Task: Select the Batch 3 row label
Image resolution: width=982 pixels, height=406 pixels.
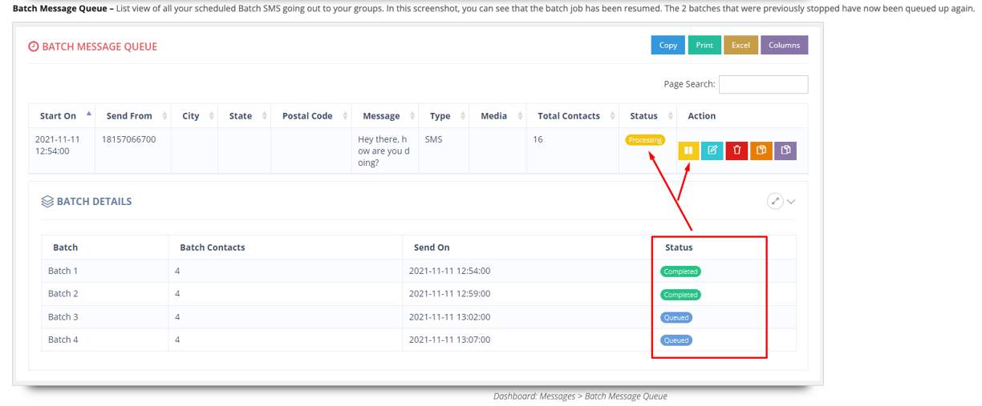Action: click(63, 317)
